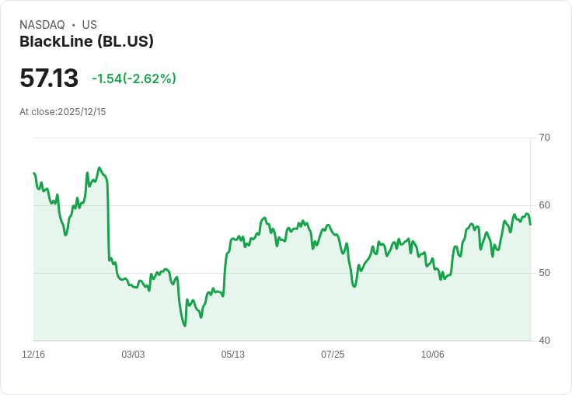572x395 pixels.
Task: Click the 50 price level on y-axis
Action: coord(544,273)
